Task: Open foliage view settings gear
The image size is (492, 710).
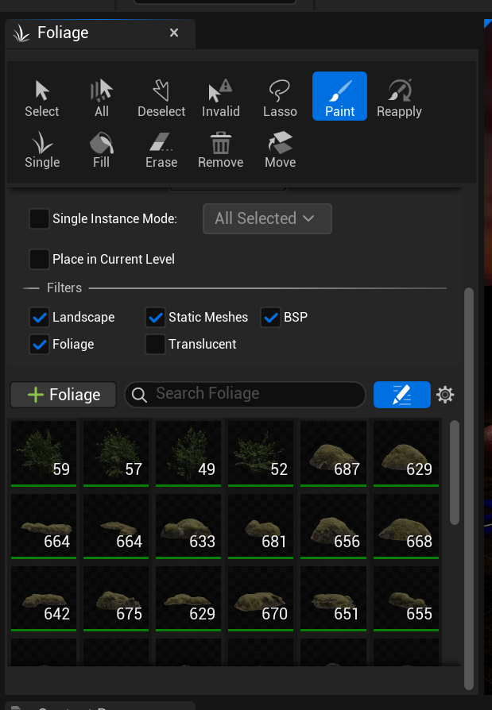Action: click(x=445, y=395)
